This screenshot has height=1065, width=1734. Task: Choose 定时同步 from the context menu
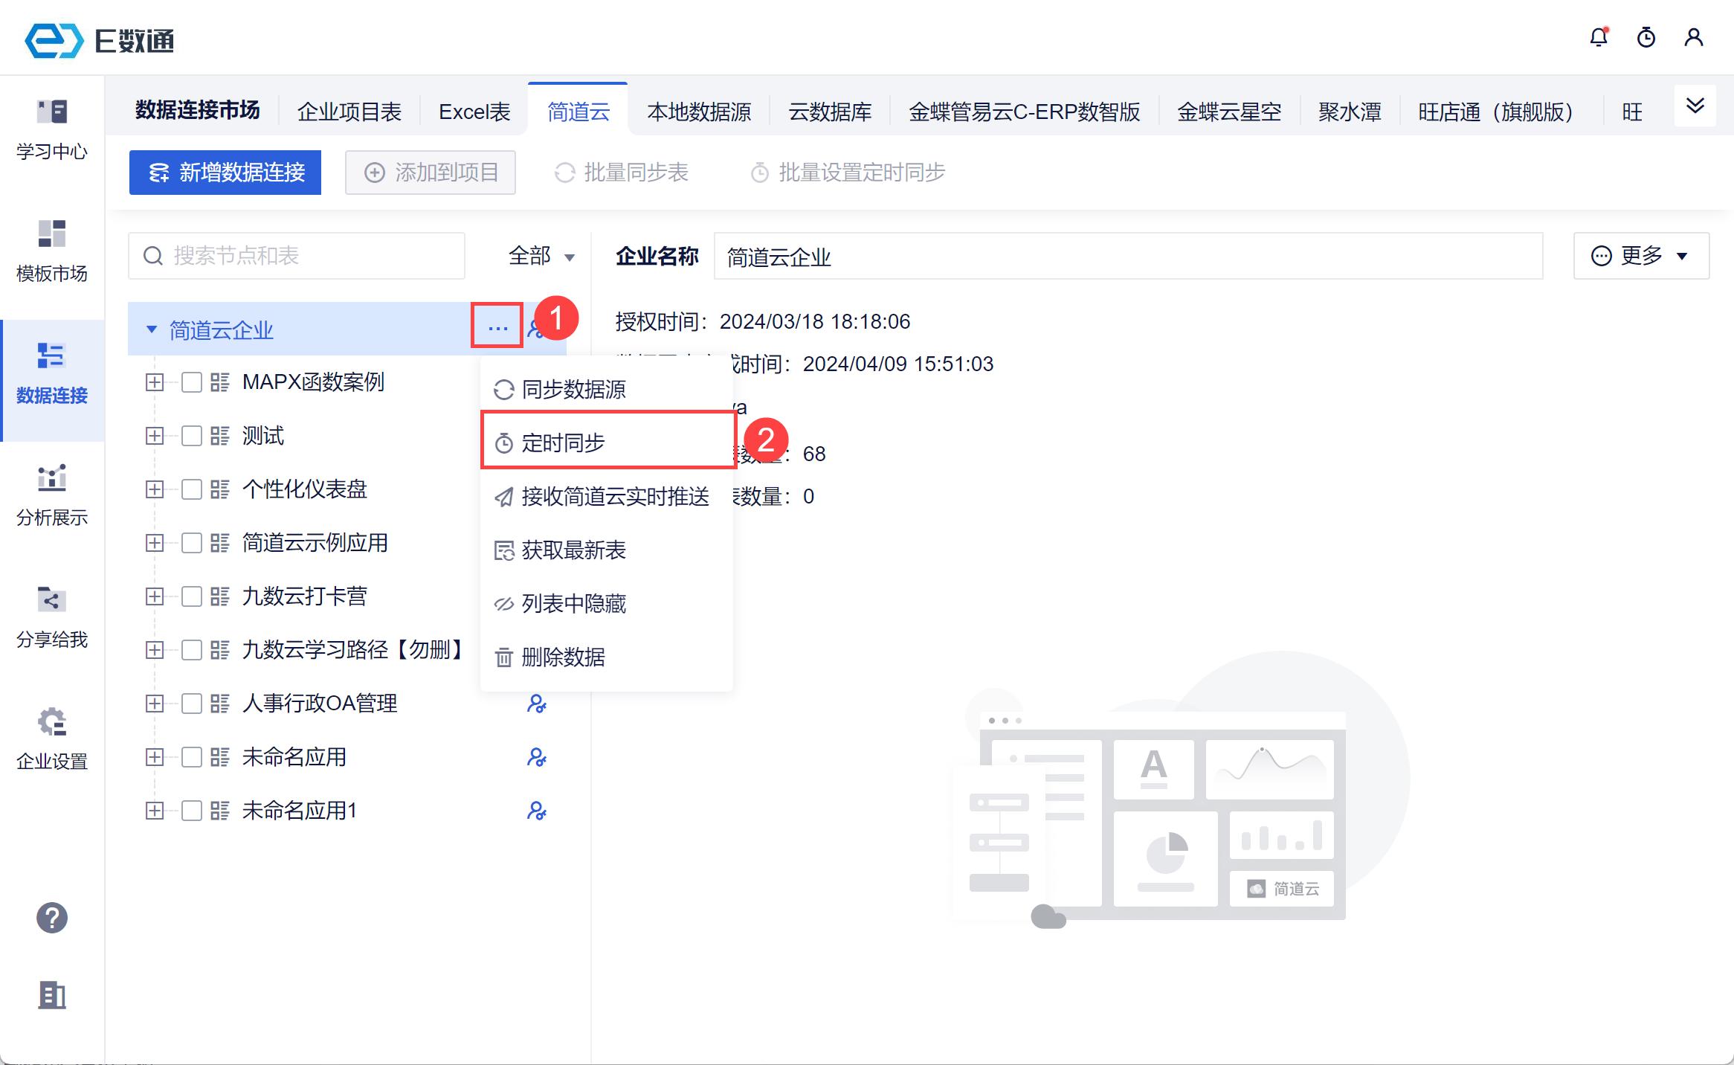pyautogui.click(x=563, y=443)
